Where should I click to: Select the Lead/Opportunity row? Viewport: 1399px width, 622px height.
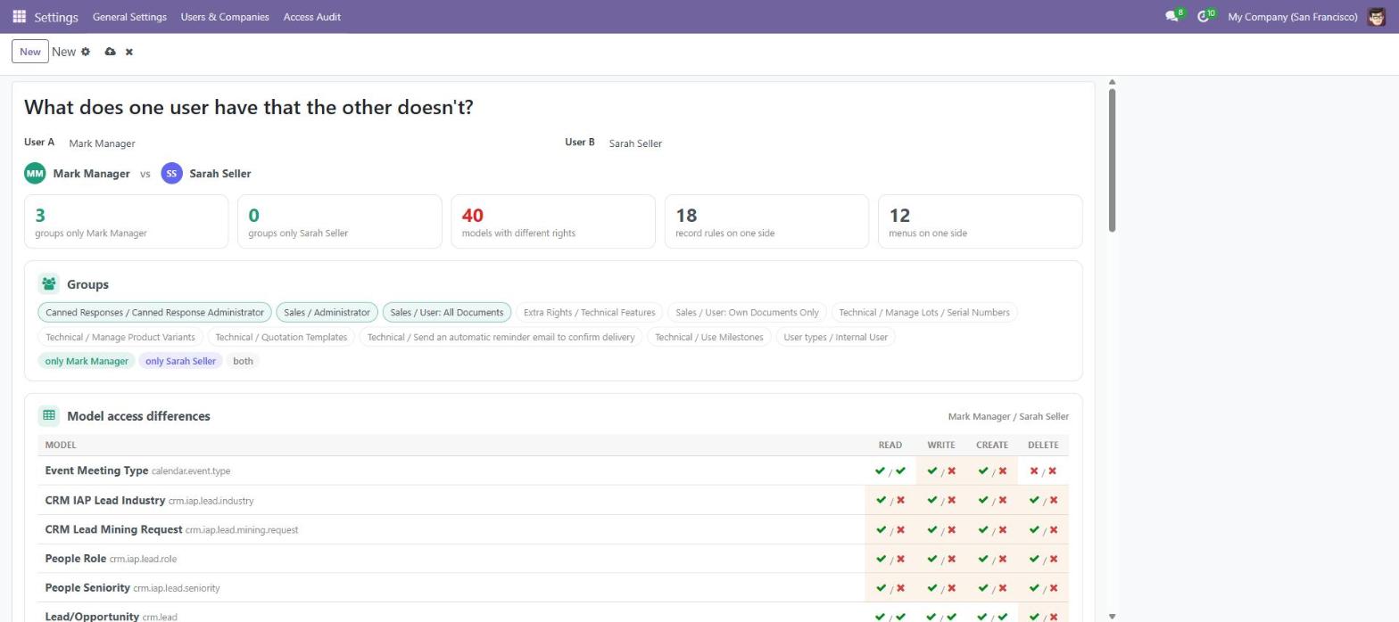[x=553, y=613]
